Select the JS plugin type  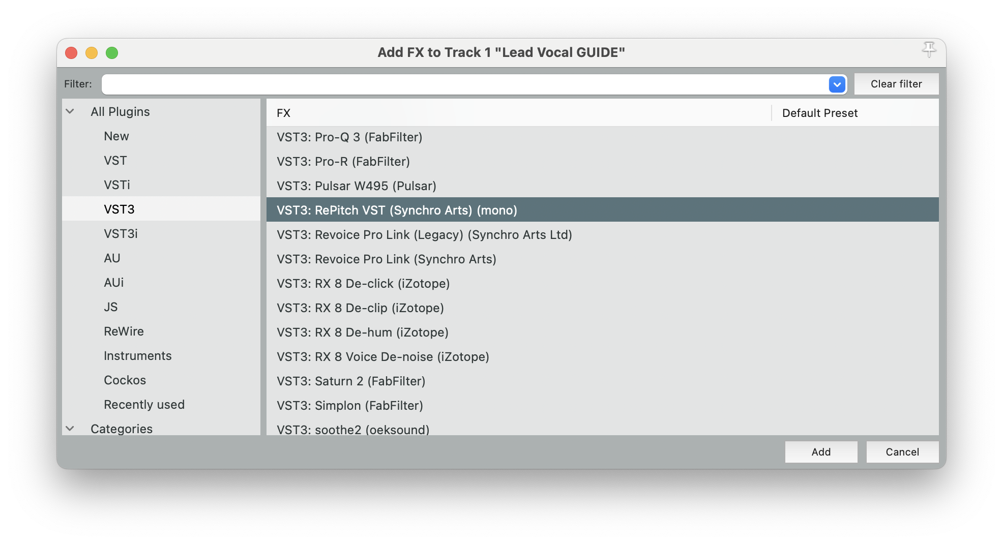(111, 307)
